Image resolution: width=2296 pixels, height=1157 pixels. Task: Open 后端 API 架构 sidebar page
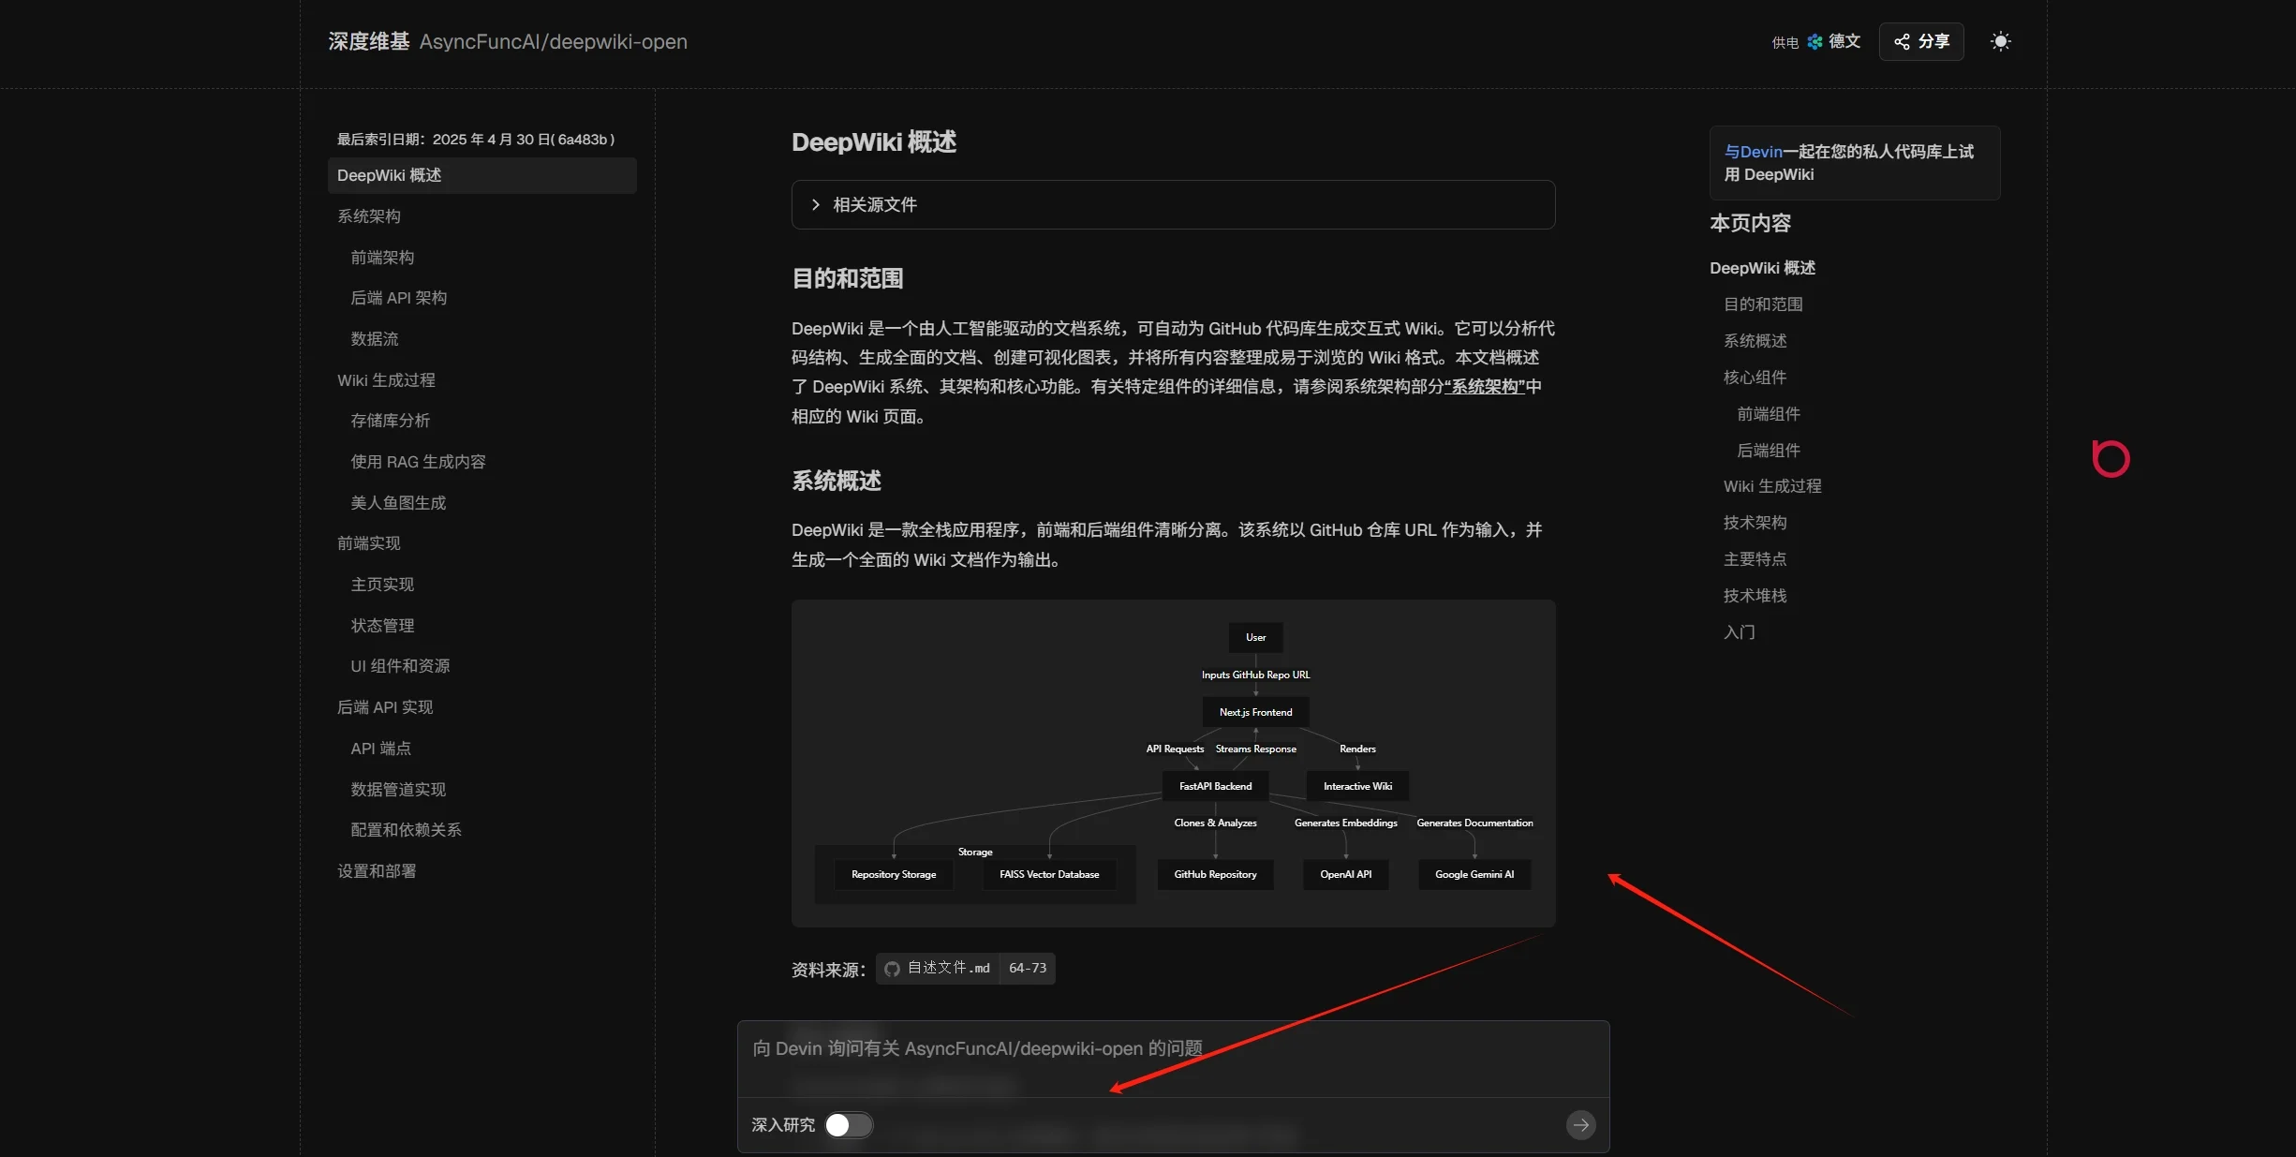pyautogui.click(x=398, y=298)
